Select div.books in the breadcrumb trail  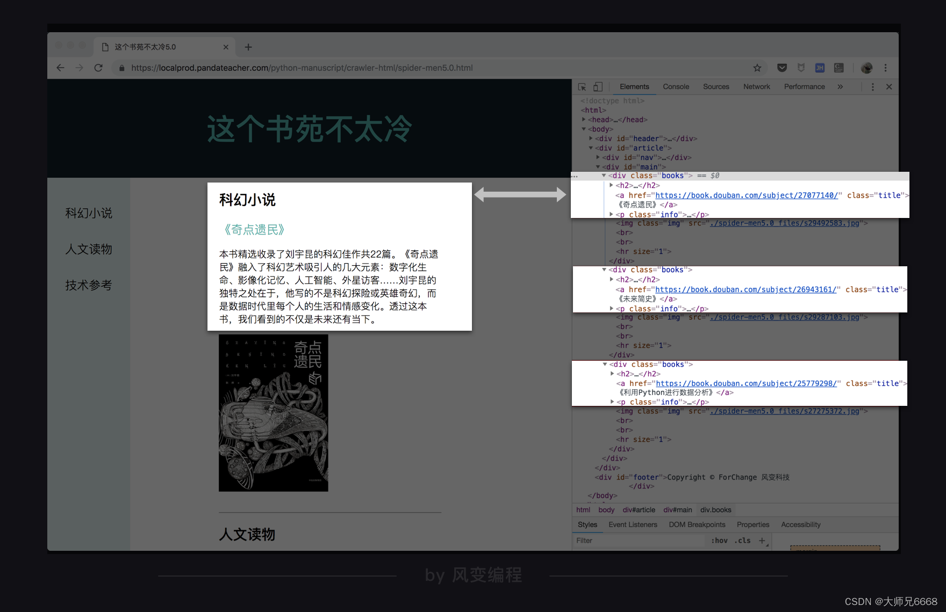click(x=716, y=509)
